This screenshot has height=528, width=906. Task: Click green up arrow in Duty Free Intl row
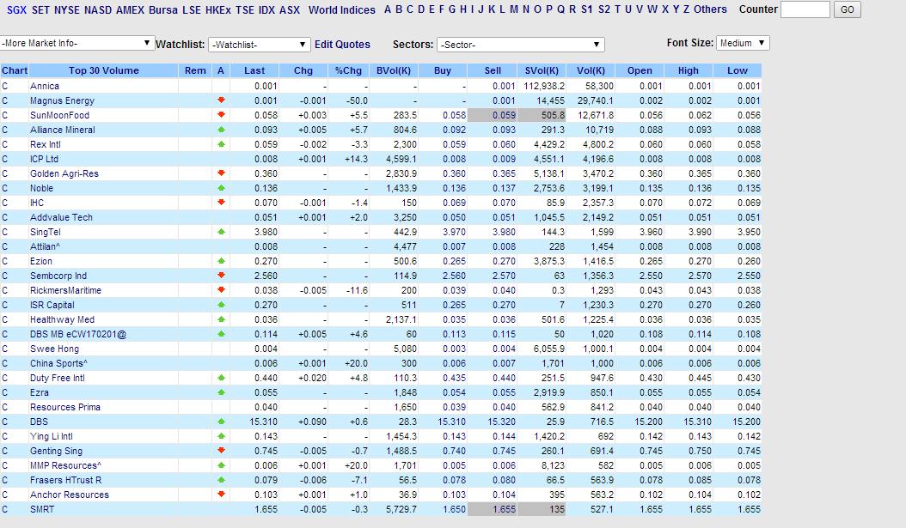pyautogui.click(x=221, y=378)
